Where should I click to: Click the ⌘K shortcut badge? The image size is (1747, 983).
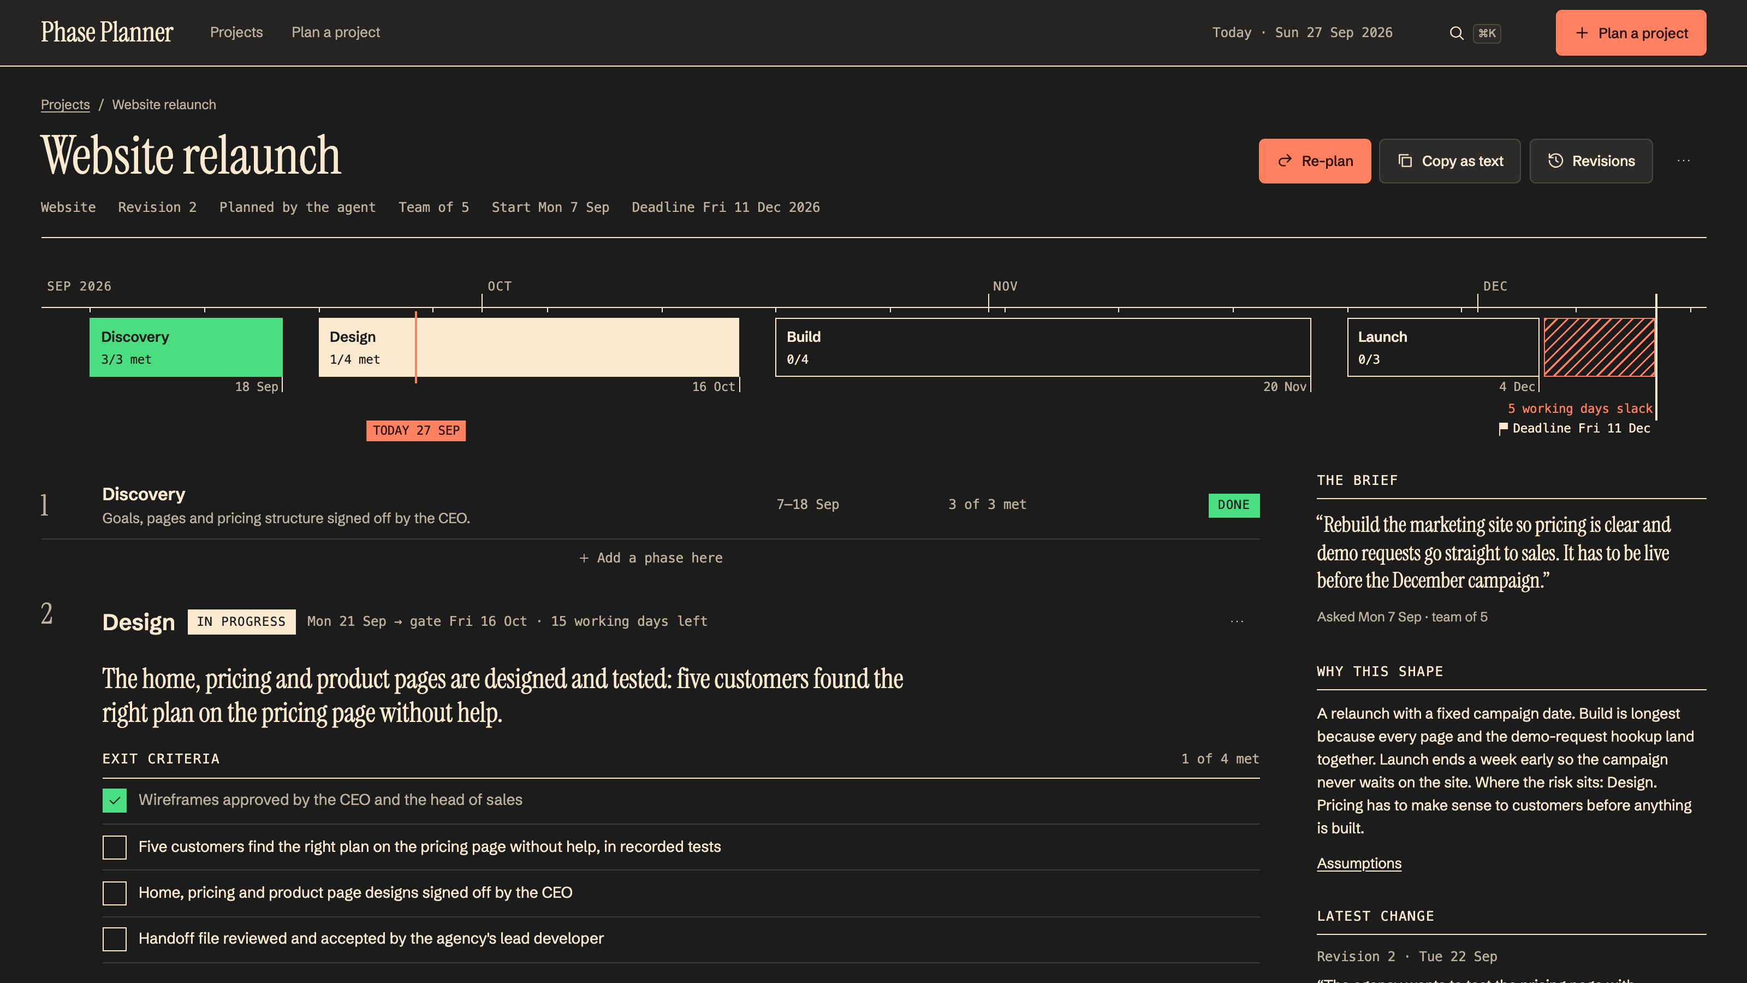(x=1487, y=33)
